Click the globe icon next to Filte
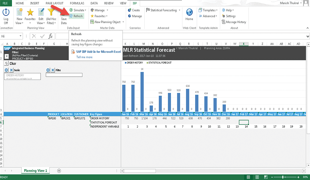The height and width of the screenshot is (180, 310). [48, 70]
